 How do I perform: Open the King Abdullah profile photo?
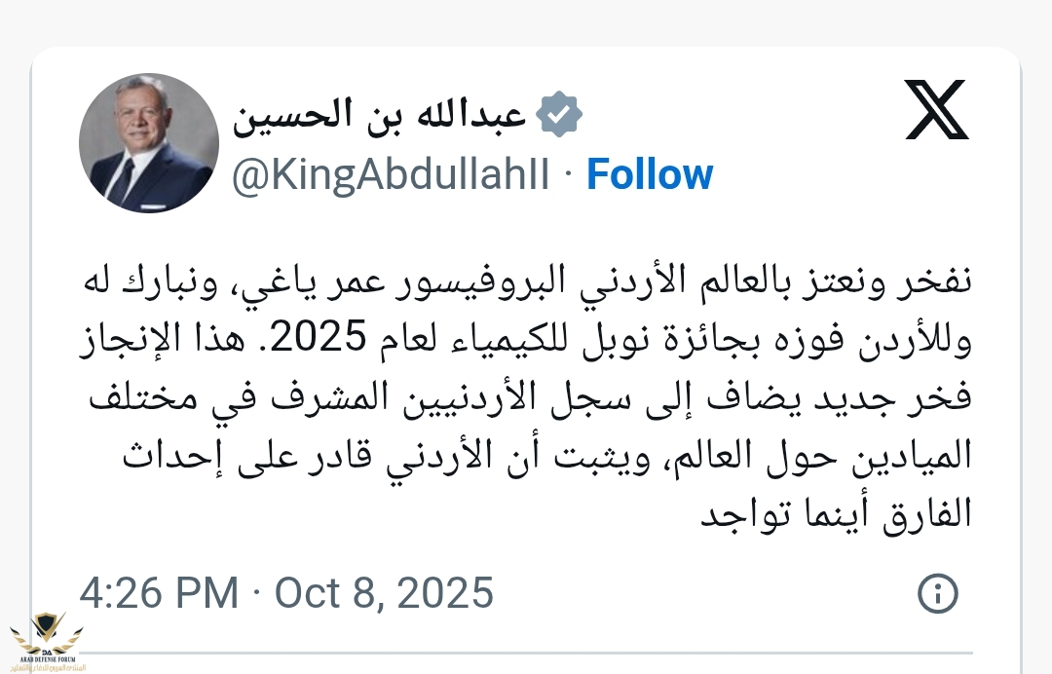(146, 142)
